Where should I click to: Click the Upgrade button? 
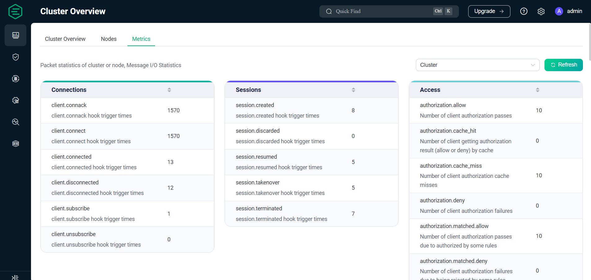click(489, 11)
